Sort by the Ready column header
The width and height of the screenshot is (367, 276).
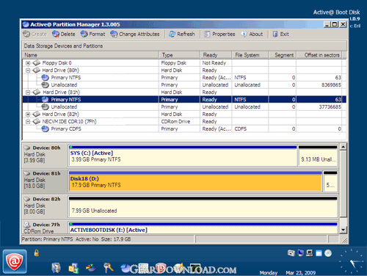216,55
